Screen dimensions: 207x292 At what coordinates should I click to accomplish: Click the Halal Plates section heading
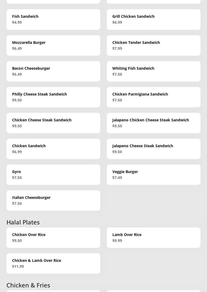pyautogui.click(x=23, y=222)
